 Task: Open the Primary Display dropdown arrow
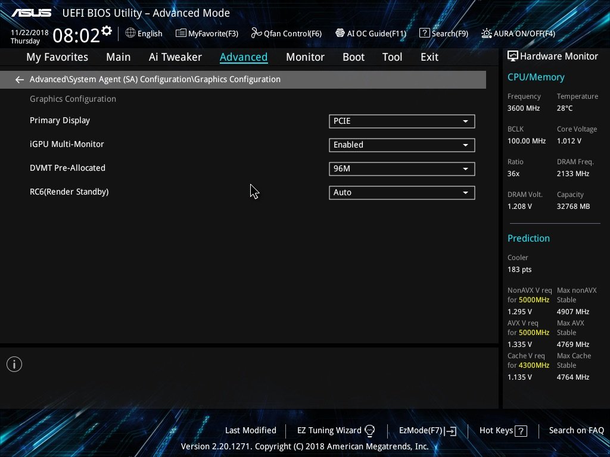[x=465, y=121]
